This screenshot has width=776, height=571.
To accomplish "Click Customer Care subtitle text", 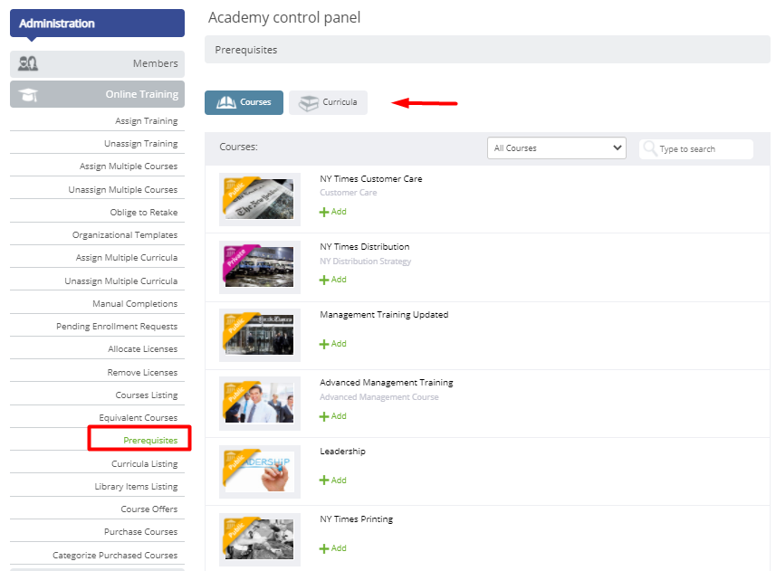I will coord(348,193).
